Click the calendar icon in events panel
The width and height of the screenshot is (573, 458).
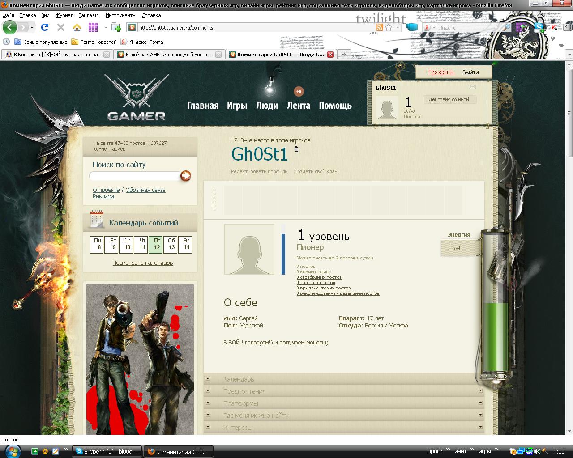97,219
